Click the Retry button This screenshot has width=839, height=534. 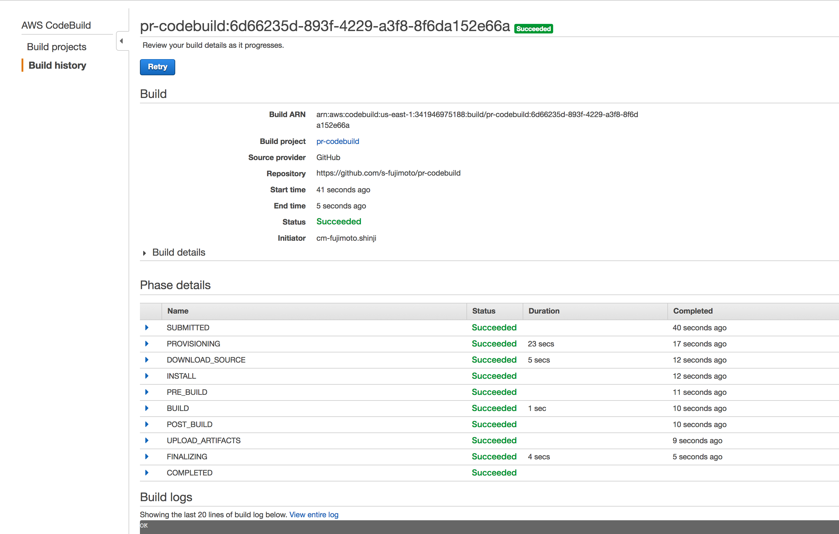[x=157, y=67]
